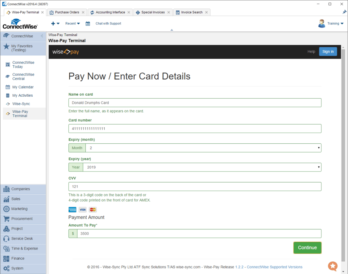Collapse the sidebar with arrow
Image resolution: width=348 pixels, height=274 pixels.
point(42,36)
